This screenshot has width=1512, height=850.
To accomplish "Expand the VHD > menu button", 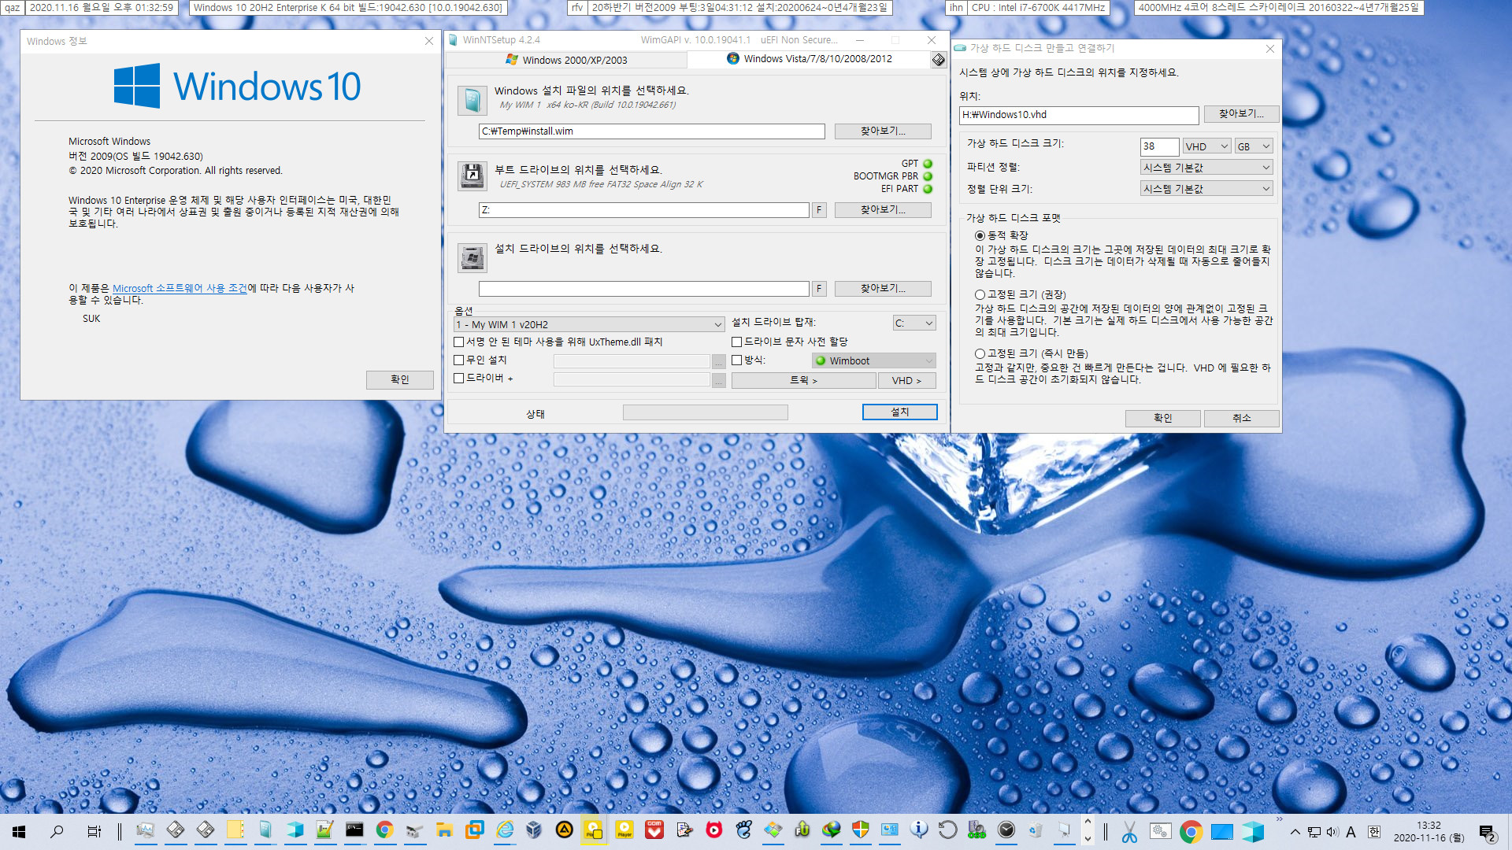I will pyautogui.click(x=906, y=381).
